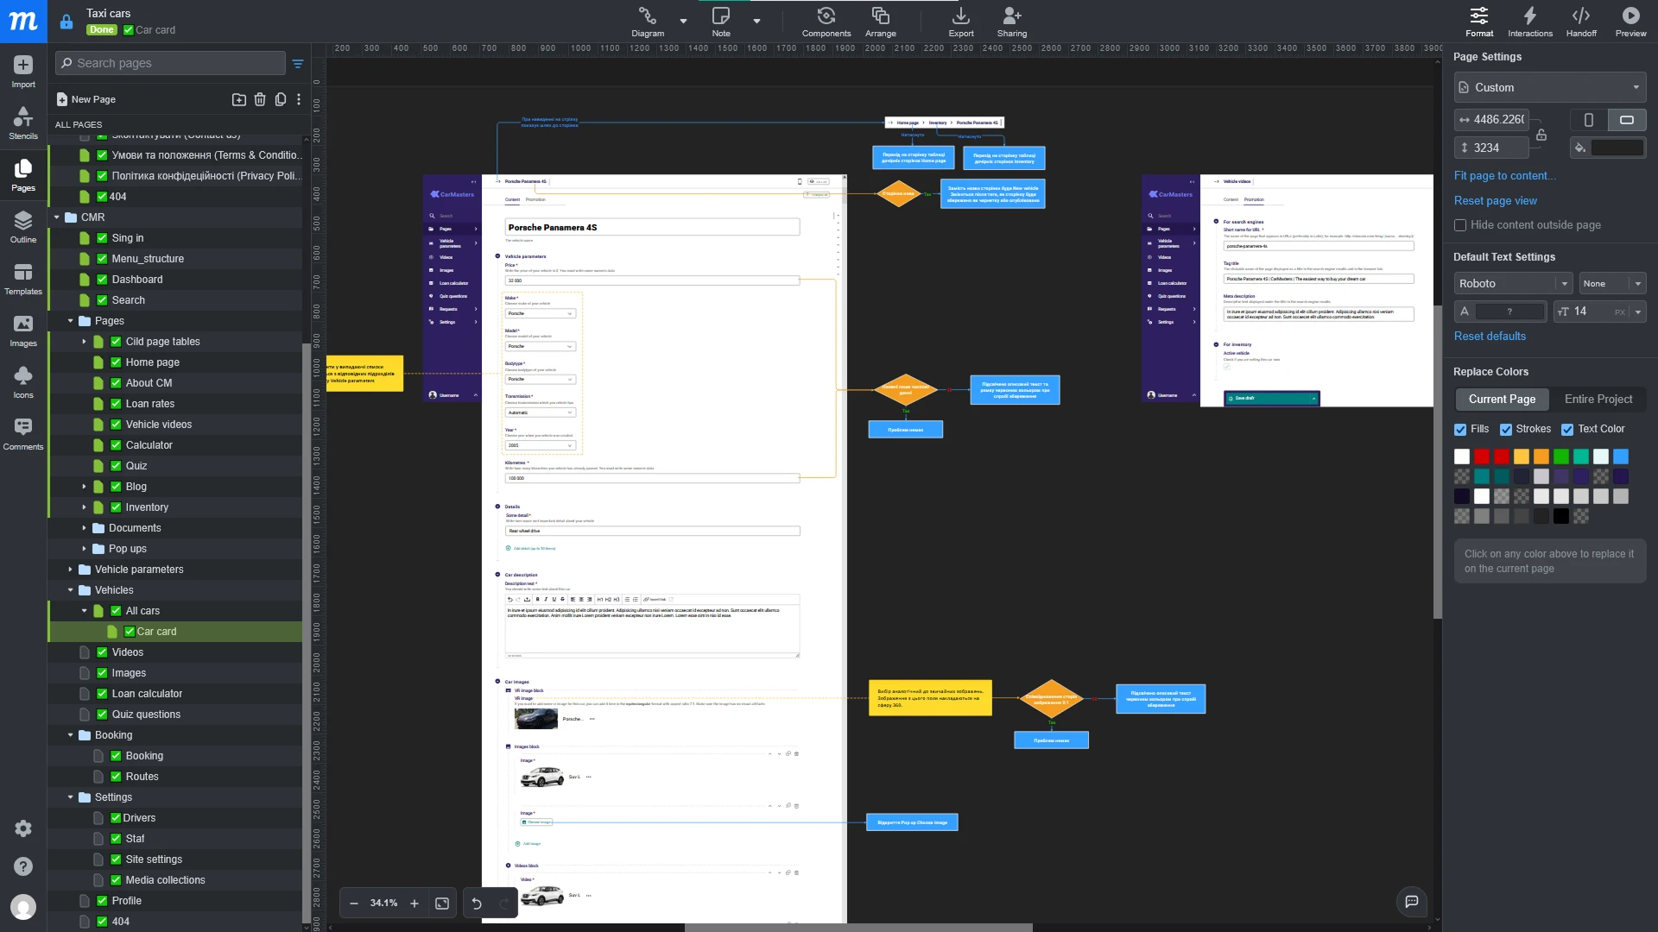Image resolution: width=1658 pixels, height=932 pixels.
Task: Collapse the Vehicles folder
Action: tap(72, 590)
